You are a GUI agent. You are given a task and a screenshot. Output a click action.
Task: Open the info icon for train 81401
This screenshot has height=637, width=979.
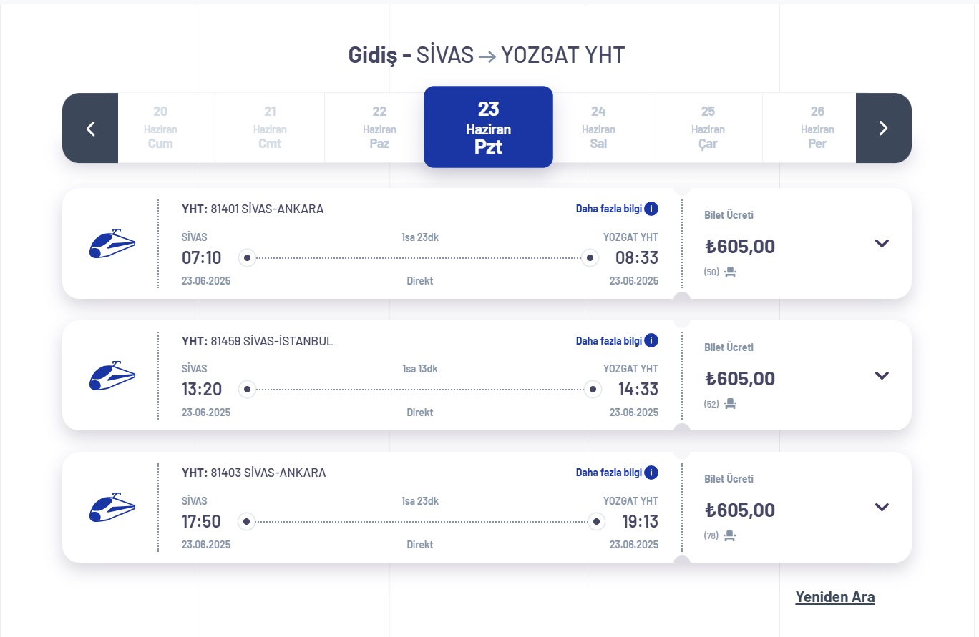[651, 209]
